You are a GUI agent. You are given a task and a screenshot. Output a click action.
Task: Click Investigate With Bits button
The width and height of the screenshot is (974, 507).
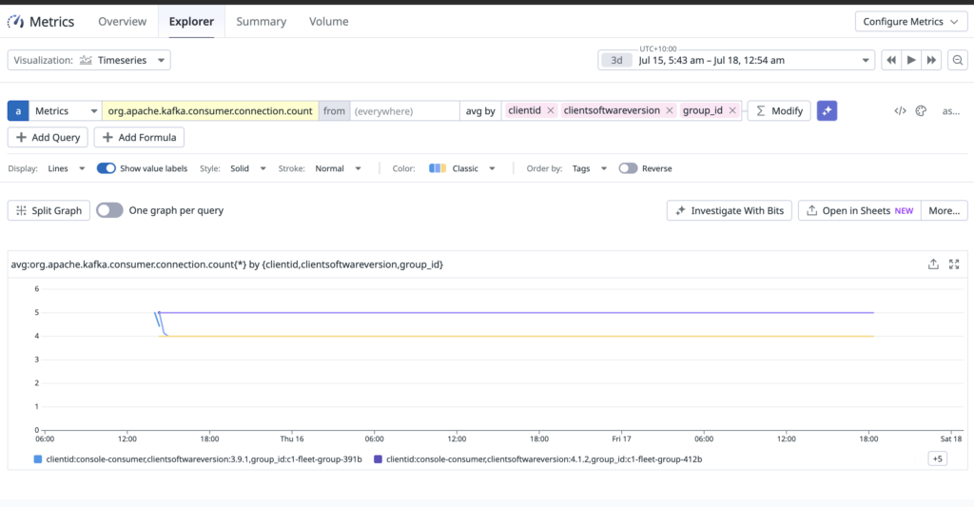pyautogui.click(x=730, y=210)
